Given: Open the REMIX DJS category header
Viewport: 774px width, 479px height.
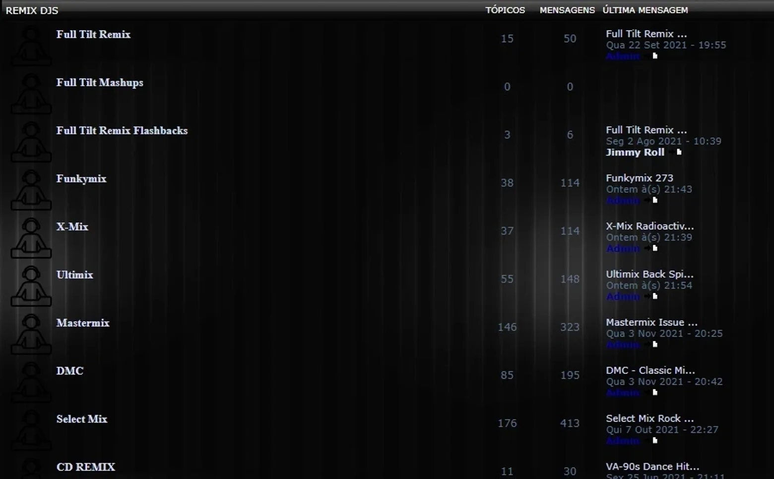Looking at the screenshot, I should pyautogui.click(x=32, y=10).
